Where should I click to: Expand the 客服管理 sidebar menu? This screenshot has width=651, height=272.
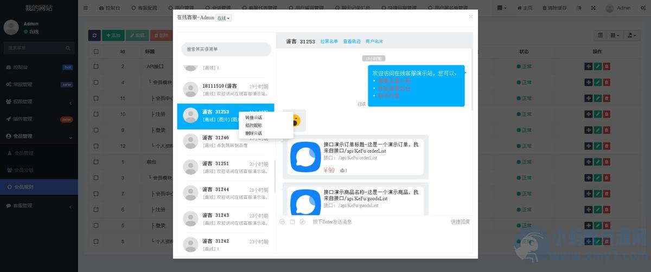click(x=39, y=206)
